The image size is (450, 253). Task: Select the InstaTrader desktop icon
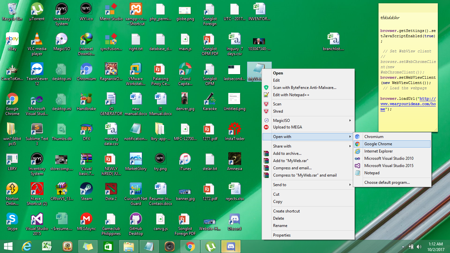point(235,132)
